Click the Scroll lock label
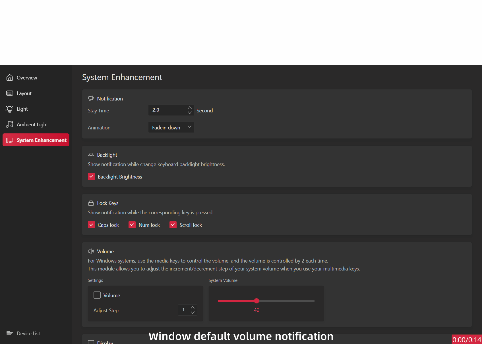This screenshot has width=482, height=344. pyautogui.click(x=191, y=225)
